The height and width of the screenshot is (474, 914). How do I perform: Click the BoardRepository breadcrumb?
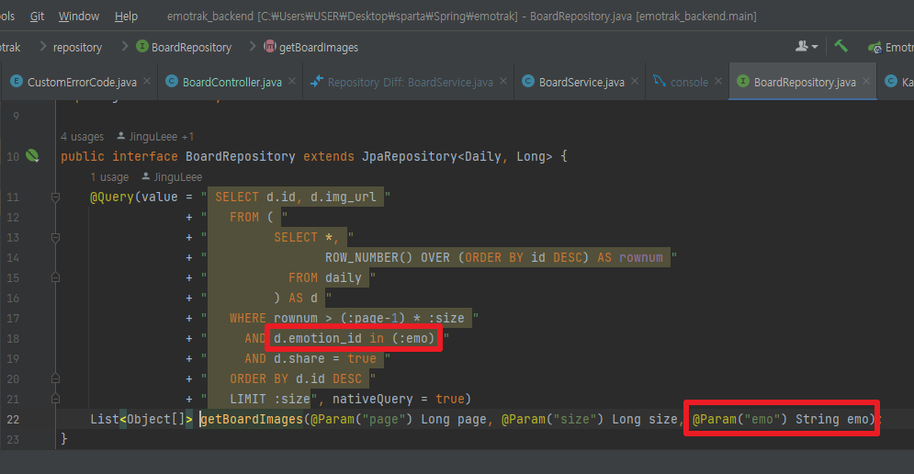(x=191, y=47)
